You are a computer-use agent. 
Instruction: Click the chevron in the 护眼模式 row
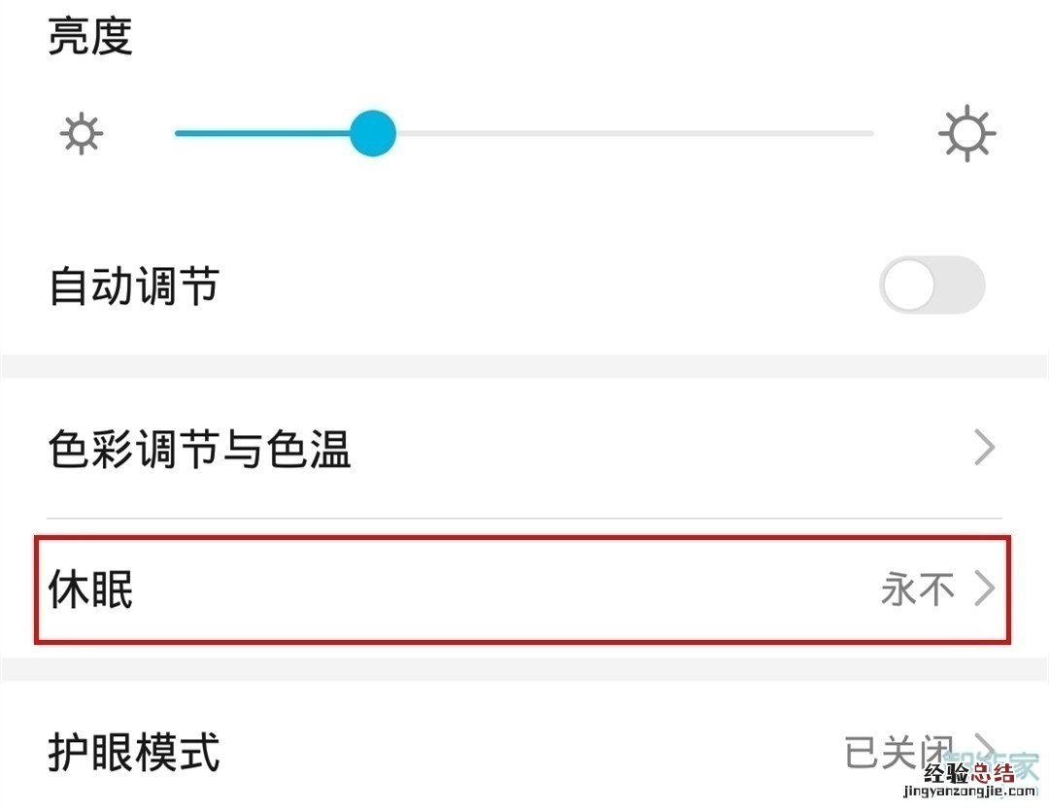click(985, 746)
